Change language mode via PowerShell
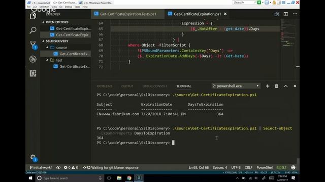Image resolution: width=325 pixels, height=182 pixels. pos(265,167)
